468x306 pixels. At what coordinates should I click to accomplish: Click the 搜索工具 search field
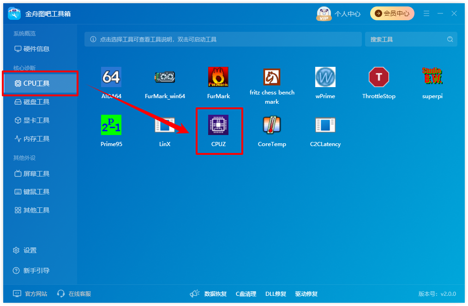click(x=411, y=39)
